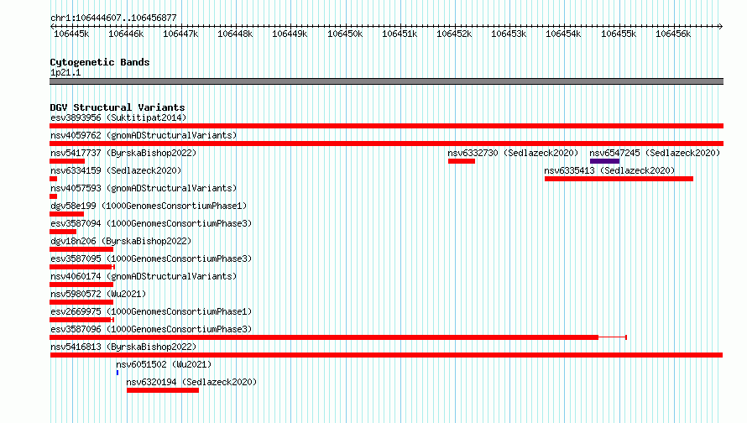The width and height of the screenshot is (747, 423).
Task: Select esv2669975 (1000GenomesConsortiumPhase1) label
Action: (151, 311)
